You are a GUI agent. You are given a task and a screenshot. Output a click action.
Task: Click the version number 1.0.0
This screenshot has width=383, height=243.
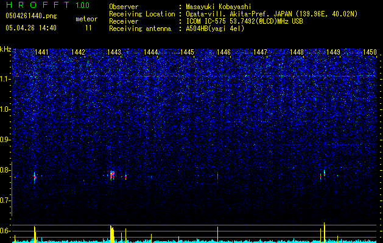(x=82, y=5)
